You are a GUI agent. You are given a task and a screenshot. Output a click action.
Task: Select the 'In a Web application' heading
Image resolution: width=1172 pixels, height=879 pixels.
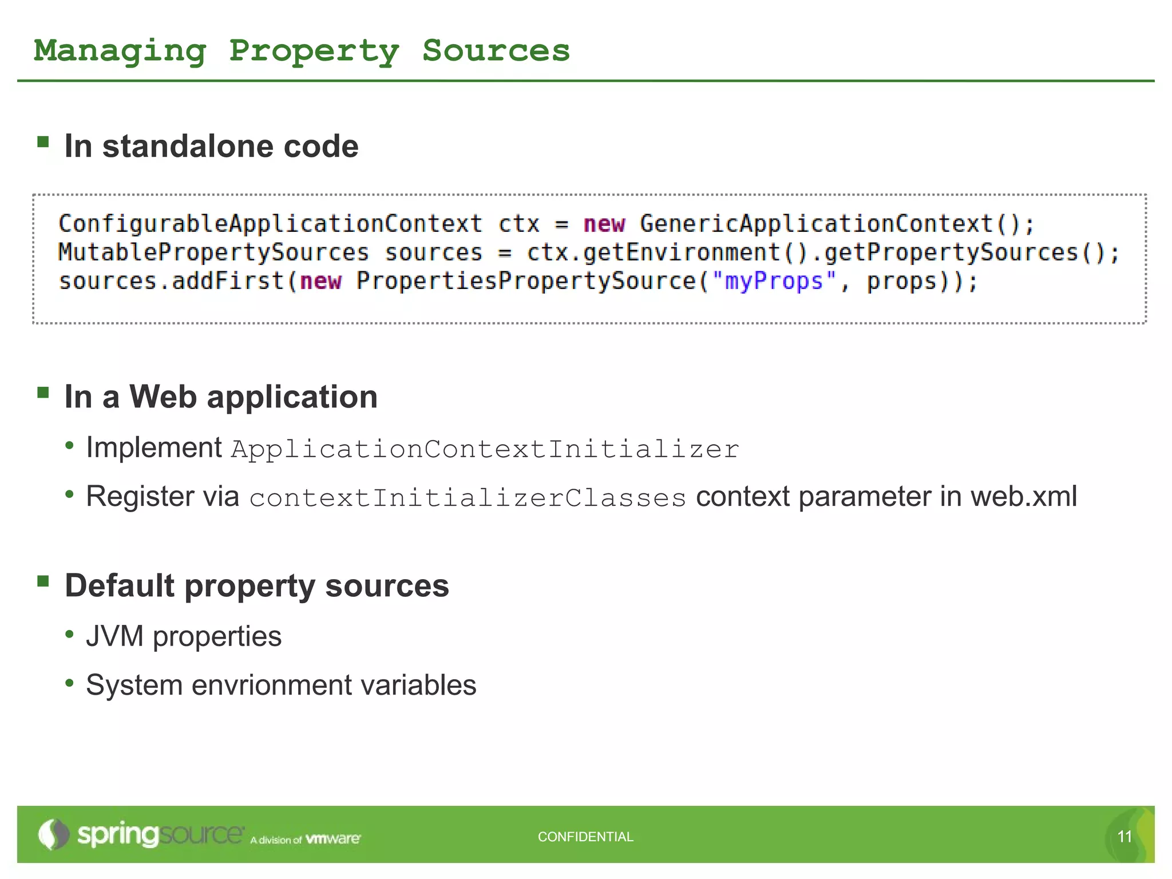(x=221, y=397)
